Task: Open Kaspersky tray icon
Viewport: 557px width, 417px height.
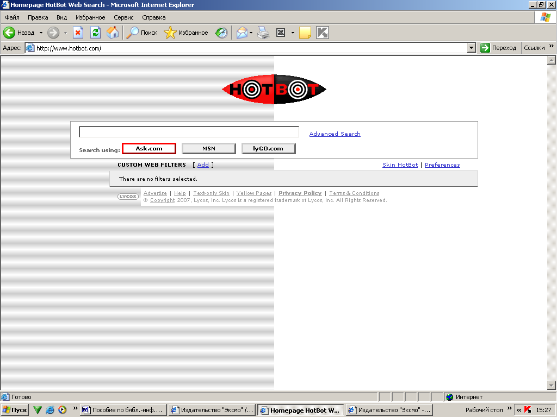Action: [x=528, y=410]
